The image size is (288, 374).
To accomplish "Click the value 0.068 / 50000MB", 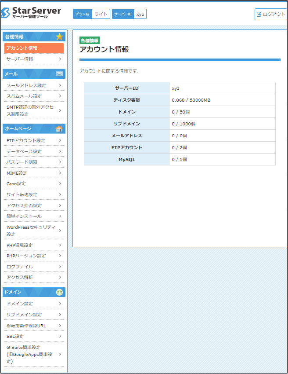I will click(191, 100).
